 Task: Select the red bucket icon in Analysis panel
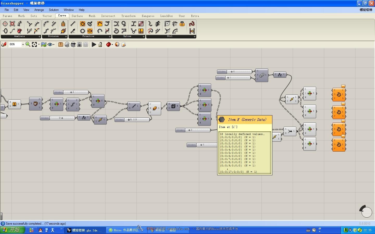tap(20, 31)
